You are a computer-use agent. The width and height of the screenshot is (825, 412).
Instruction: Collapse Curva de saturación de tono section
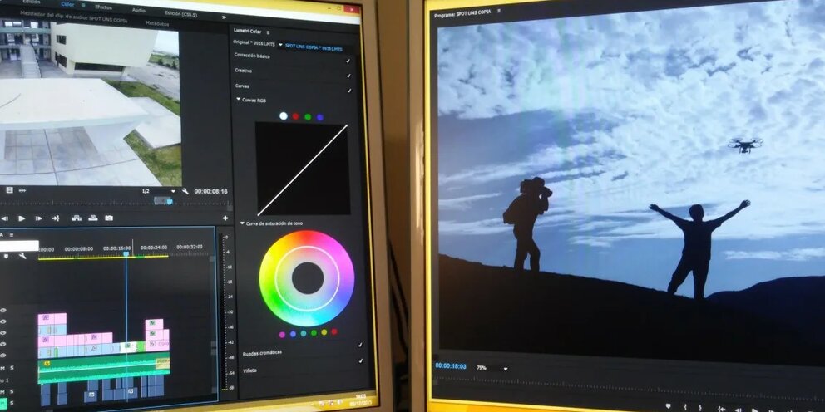(242, 223)
